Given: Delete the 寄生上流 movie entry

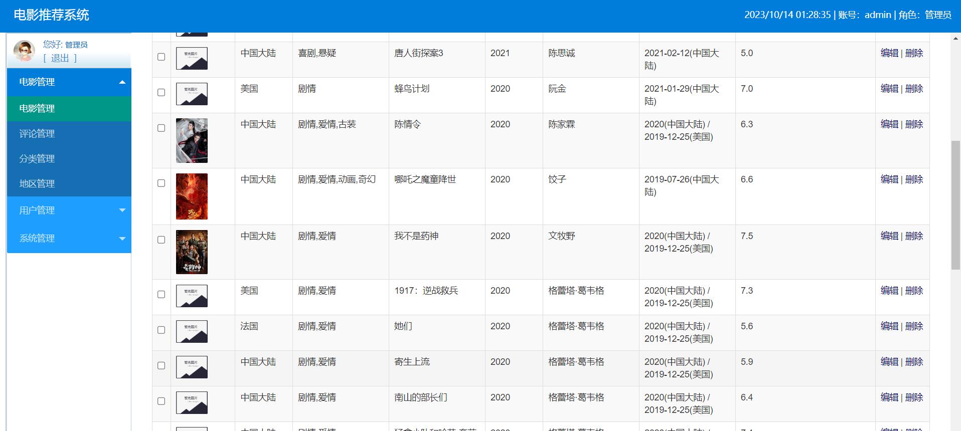Looking at the screenshot, I should (x=914, y=362).
